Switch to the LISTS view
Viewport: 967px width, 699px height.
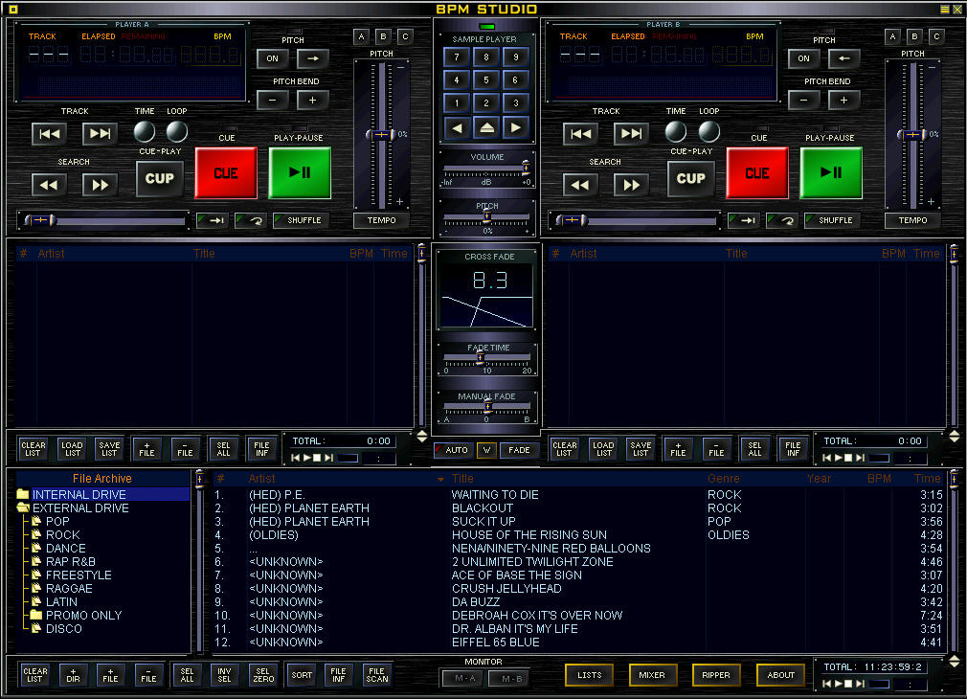tap(590, 675)
